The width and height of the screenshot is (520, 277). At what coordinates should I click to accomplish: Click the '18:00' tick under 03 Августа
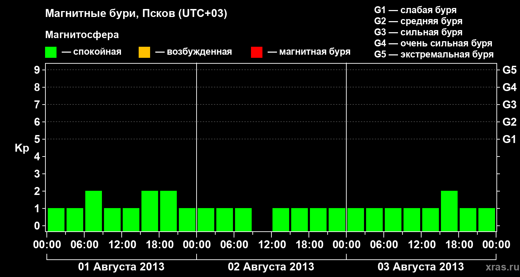(x=459, y=245)
